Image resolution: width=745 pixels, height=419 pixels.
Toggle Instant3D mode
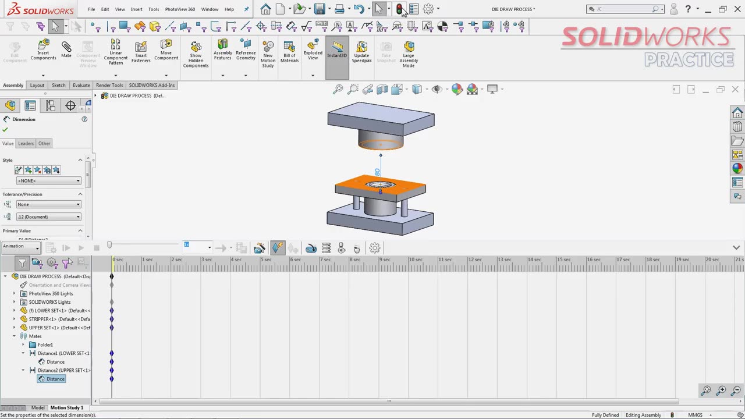click(x=337, y=58)
